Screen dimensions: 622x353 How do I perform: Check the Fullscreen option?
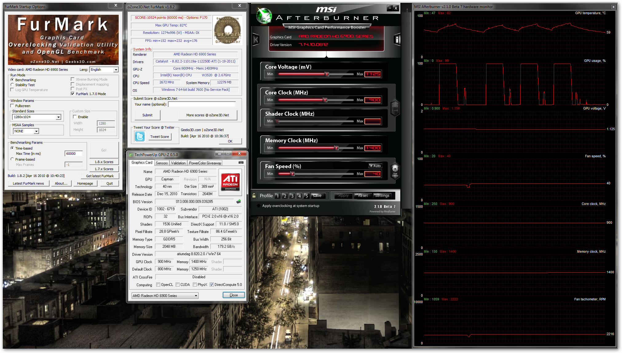pyautogui.click(x=12, y=106)
